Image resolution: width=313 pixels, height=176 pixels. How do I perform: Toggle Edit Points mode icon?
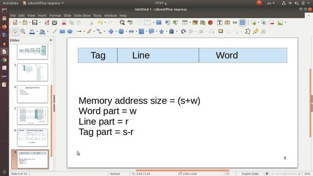pos(247,31)
